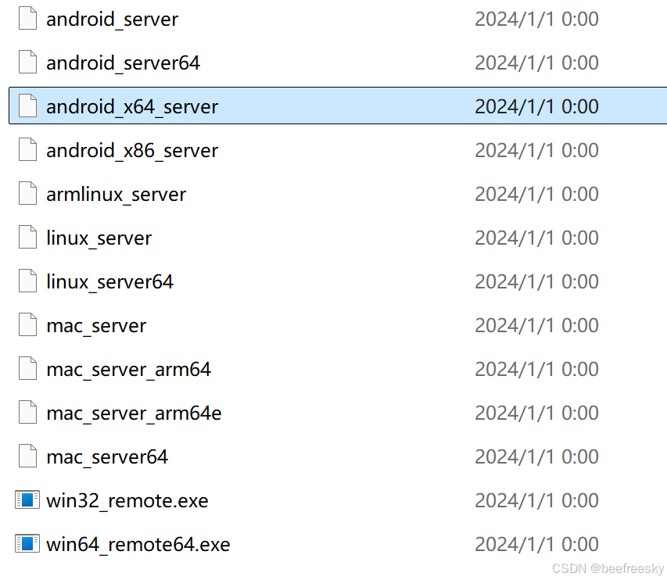
Task: Click the date of win32_remote.exe
Action: 537,501
